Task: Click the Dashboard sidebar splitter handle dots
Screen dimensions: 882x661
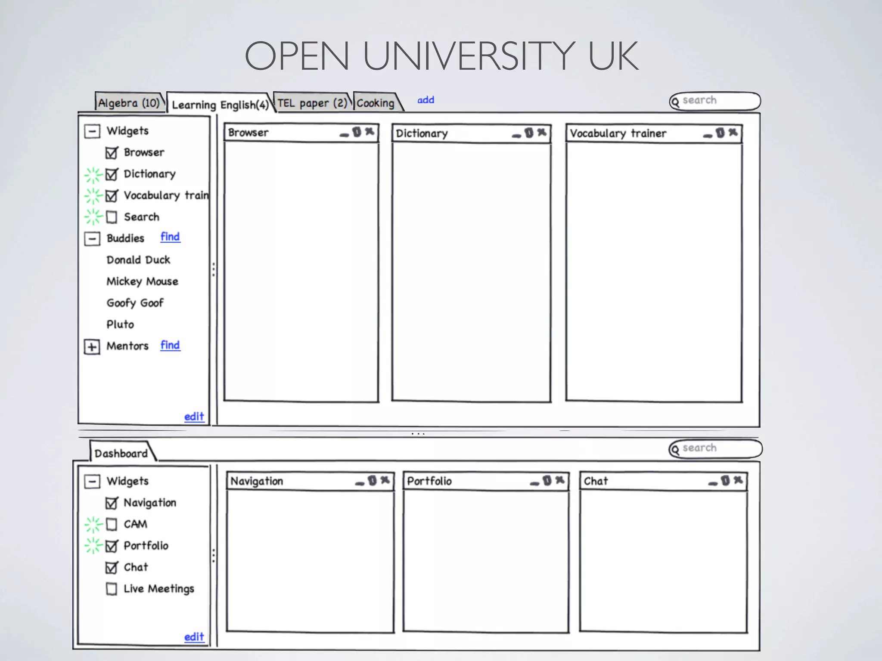Action: [214, 556]
